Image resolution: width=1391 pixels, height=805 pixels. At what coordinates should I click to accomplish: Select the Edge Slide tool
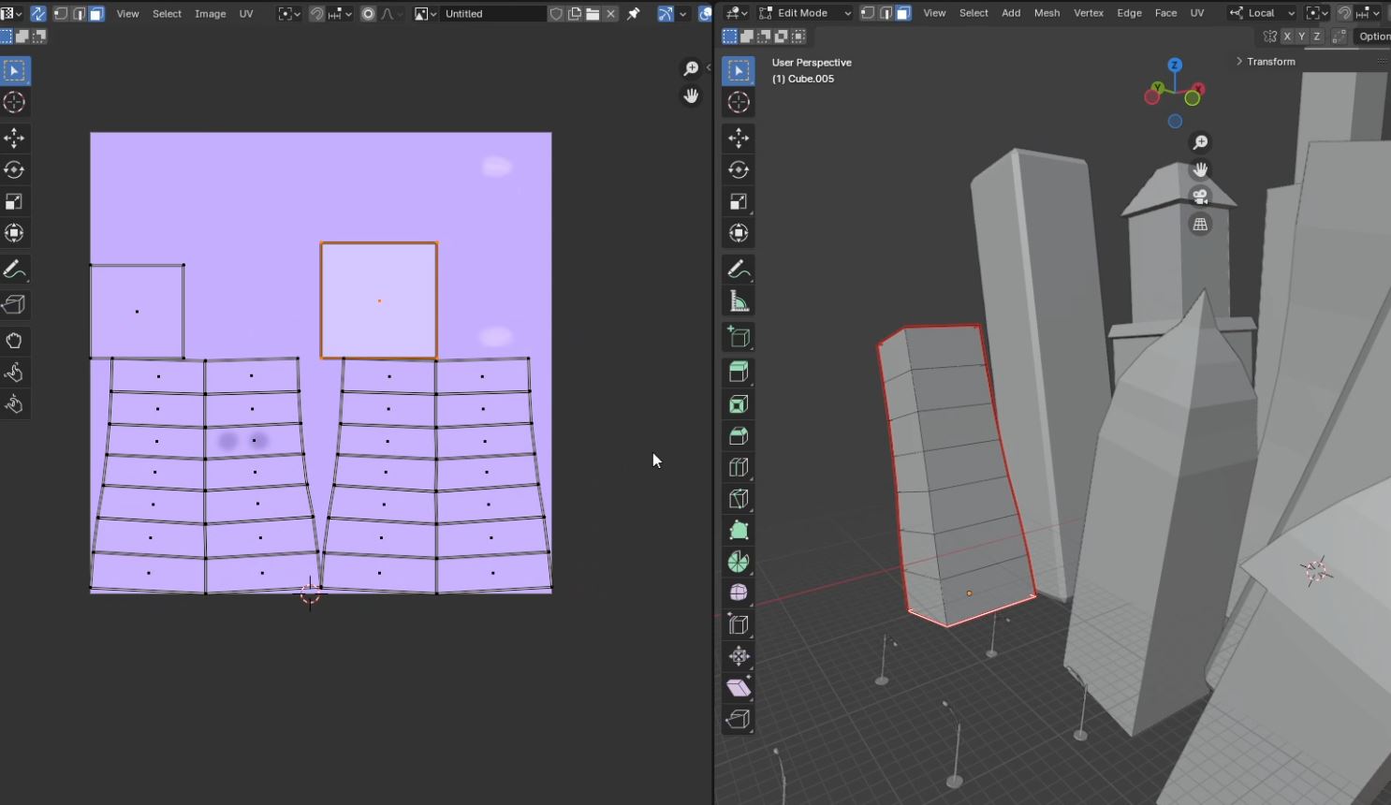point(739,624)
